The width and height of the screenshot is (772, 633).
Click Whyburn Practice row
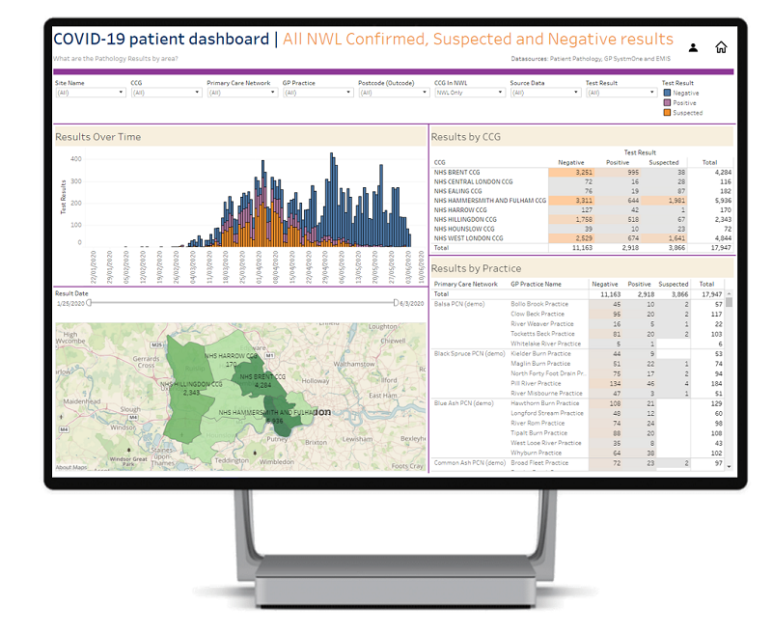617,453
